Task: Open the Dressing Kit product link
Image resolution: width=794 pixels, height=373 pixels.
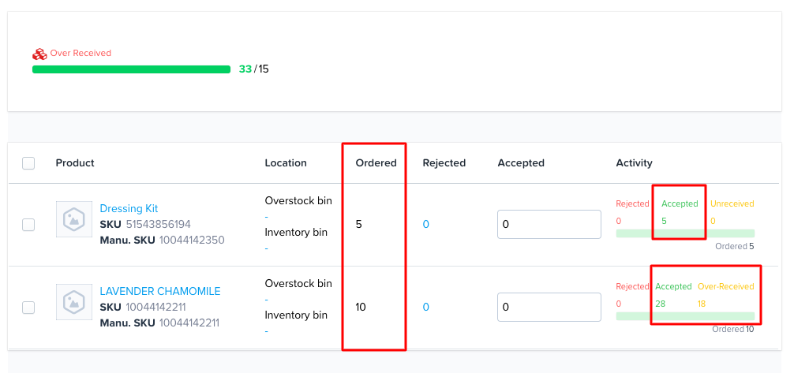Action: tap(129, 209)
